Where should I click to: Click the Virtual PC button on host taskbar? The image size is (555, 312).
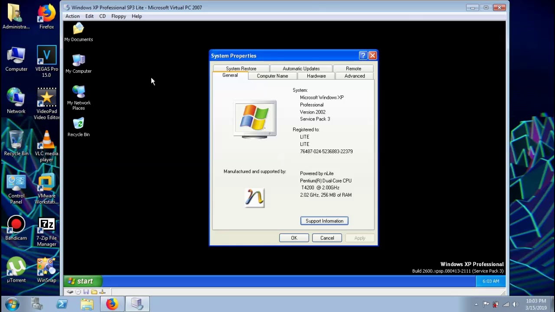(x=137, y=304)
